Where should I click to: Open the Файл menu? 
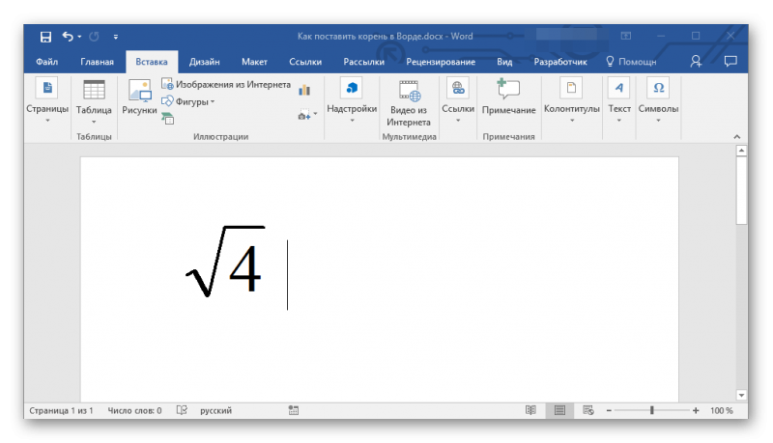pyautogui.click(x=46, y=62)
